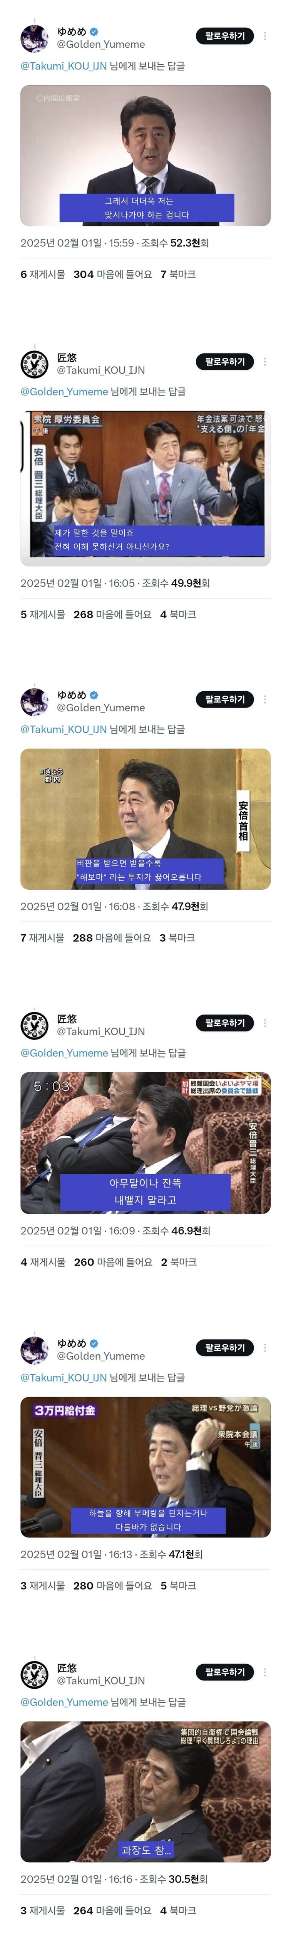This screenshot has width=291, height=1955.
Task: Open the @Takumi_KOU_IJN mention link in the first tweet
Action: 64,66
